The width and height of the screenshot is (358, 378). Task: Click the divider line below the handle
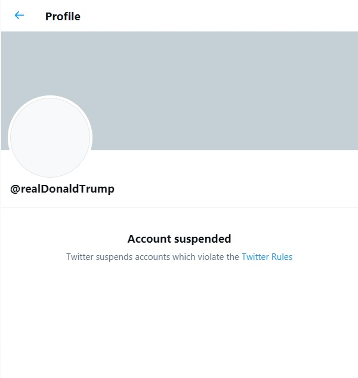coord(179,207)
